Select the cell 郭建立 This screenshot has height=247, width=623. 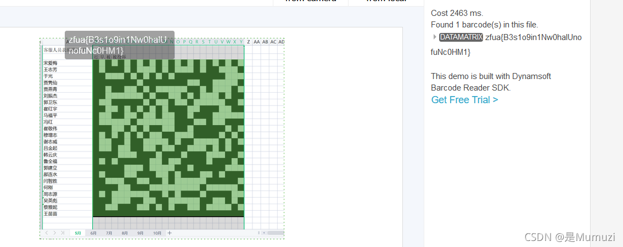pyautogui.click(x=68, y=168)
